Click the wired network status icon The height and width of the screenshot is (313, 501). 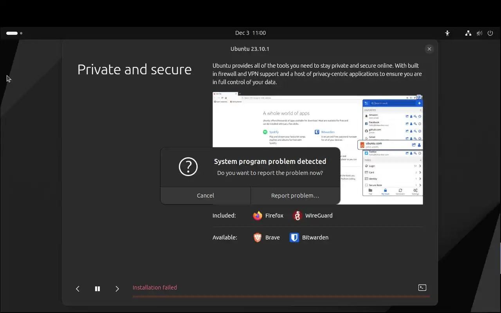[x=468, y=33]
